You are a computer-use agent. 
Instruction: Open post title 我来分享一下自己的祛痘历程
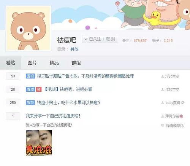click(53, 116)
